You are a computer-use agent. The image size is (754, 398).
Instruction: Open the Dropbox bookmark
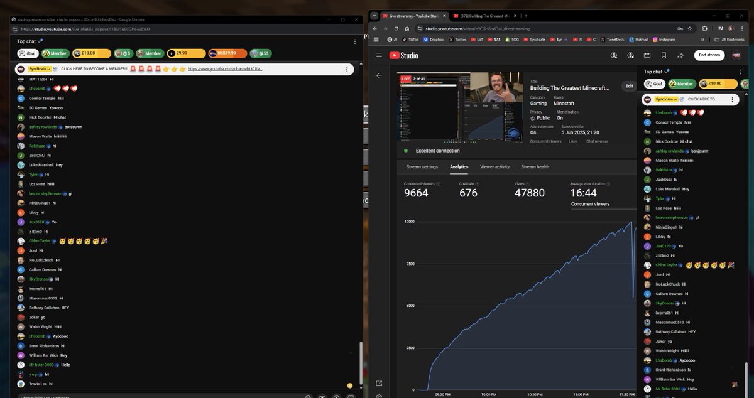click(x=434, y=39)
